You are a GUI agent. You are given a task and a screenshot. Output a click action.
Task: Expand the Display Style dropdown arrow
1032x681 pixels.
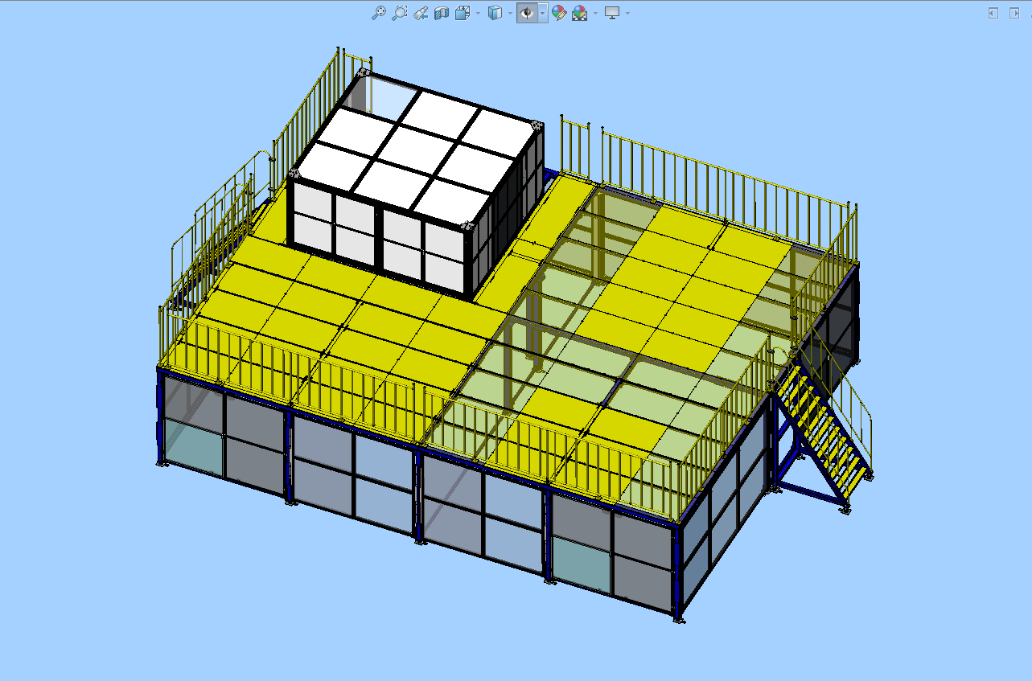(x=510, y=13)
